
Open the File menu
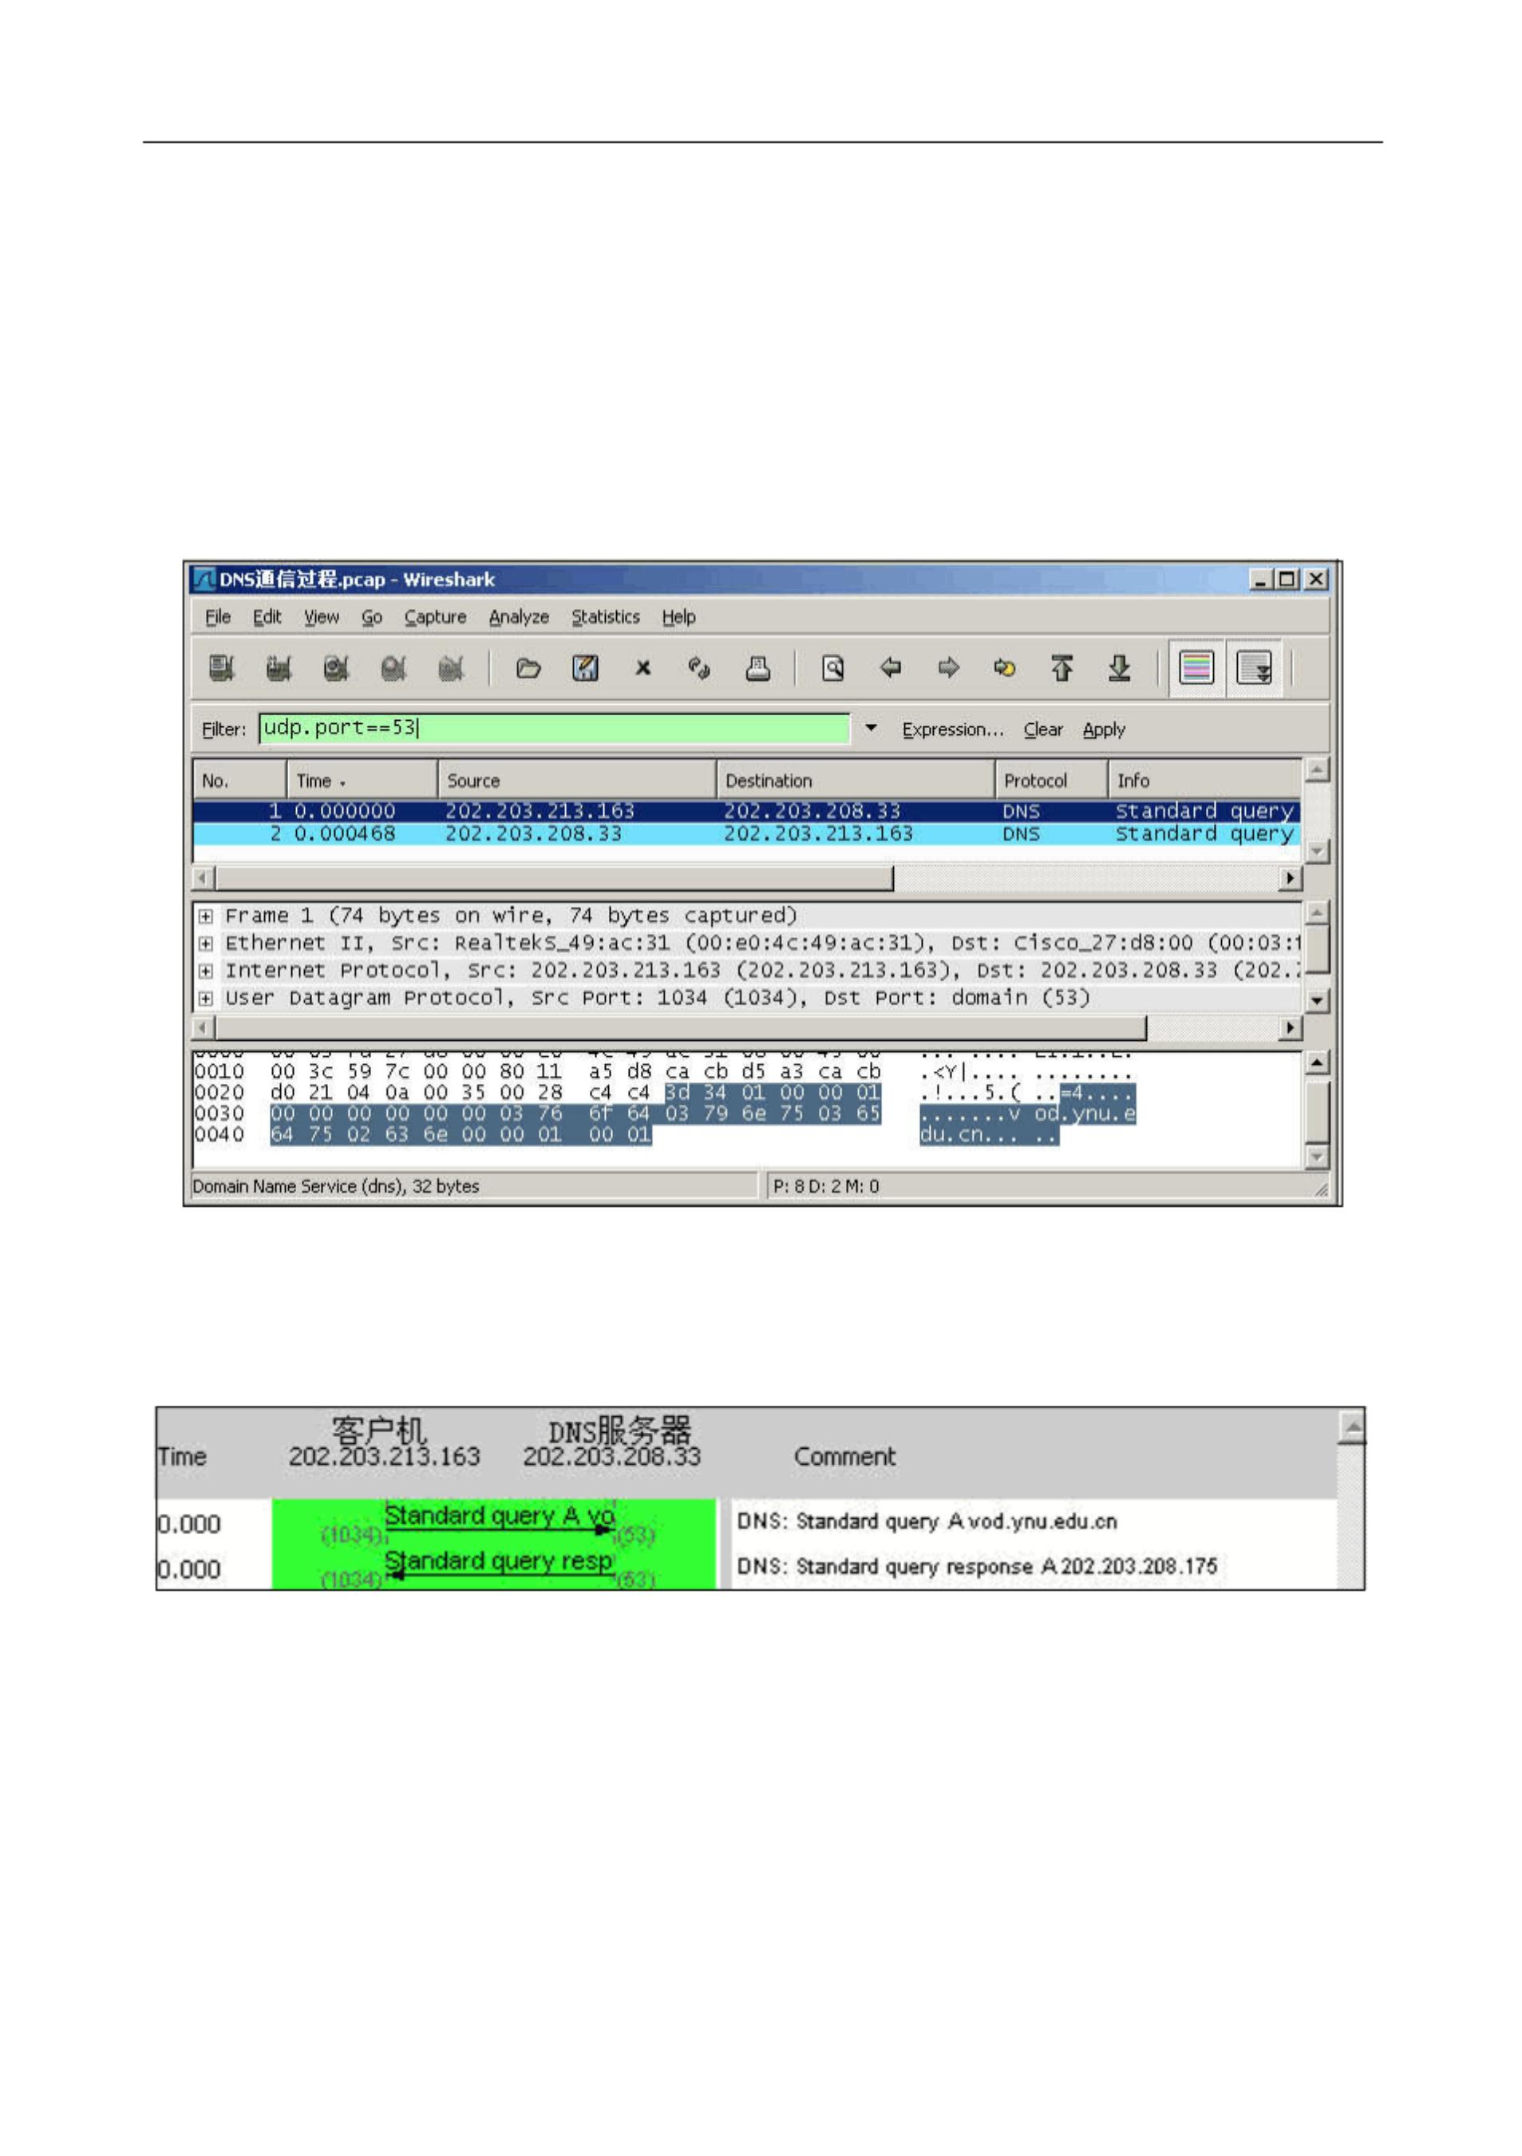218,617
